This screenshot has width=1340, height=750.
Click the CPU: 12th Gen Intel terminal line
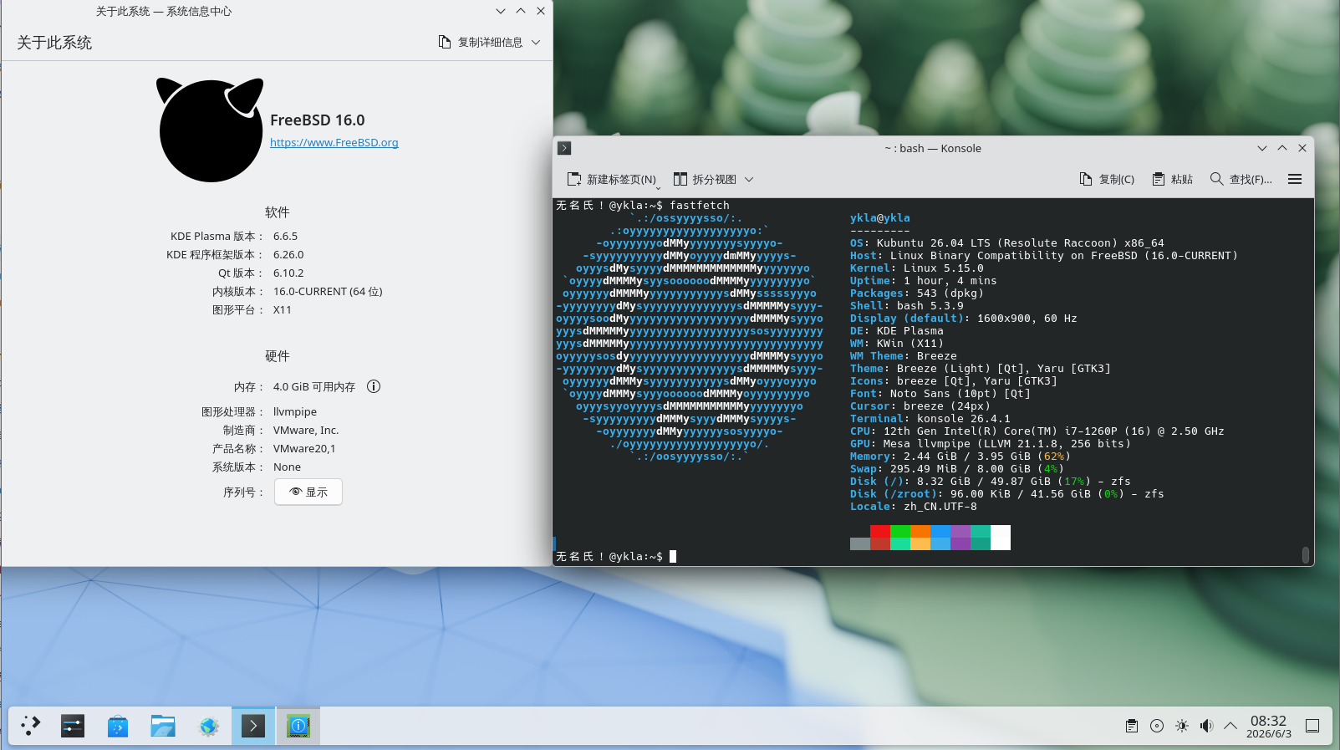point(1037,431)
